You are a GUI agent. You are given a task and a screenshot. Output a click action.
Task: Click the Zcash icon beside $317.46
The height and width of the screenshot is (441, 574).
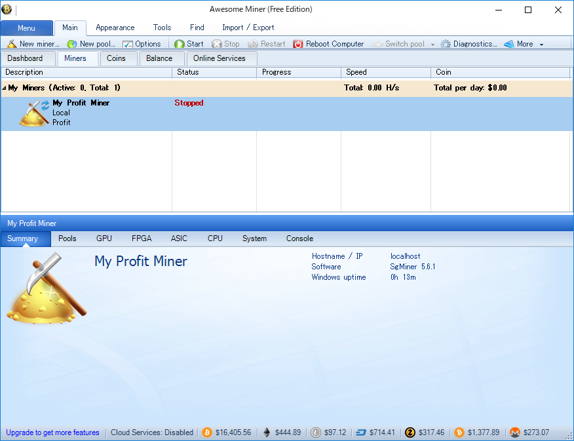click(410, 432)
